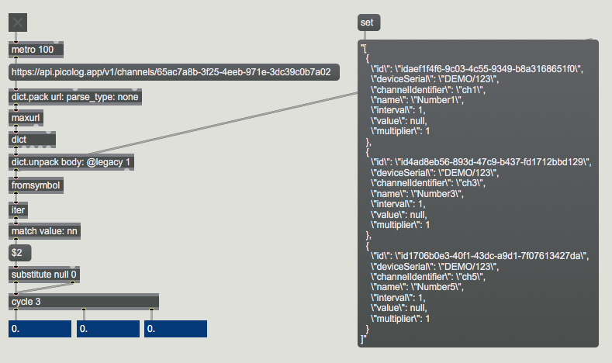Select the fromsymbol object
Image resolution: width=612 pixels, height=363 pixels.
[35, 185]
